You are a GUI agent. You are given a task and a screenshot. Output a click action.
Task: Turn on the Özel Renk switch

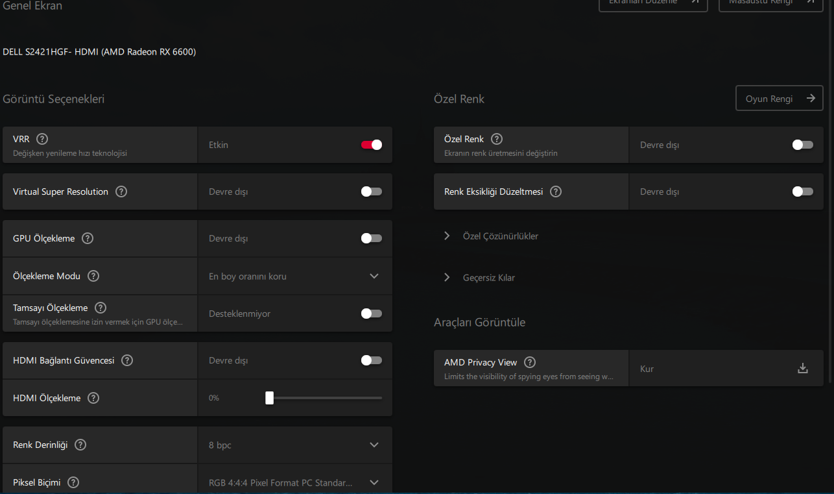click(x=803, y=145)
